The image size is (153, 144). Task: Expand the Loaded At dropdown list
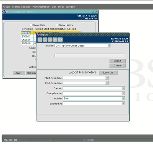pyautogui.click(x=123, y=104)
